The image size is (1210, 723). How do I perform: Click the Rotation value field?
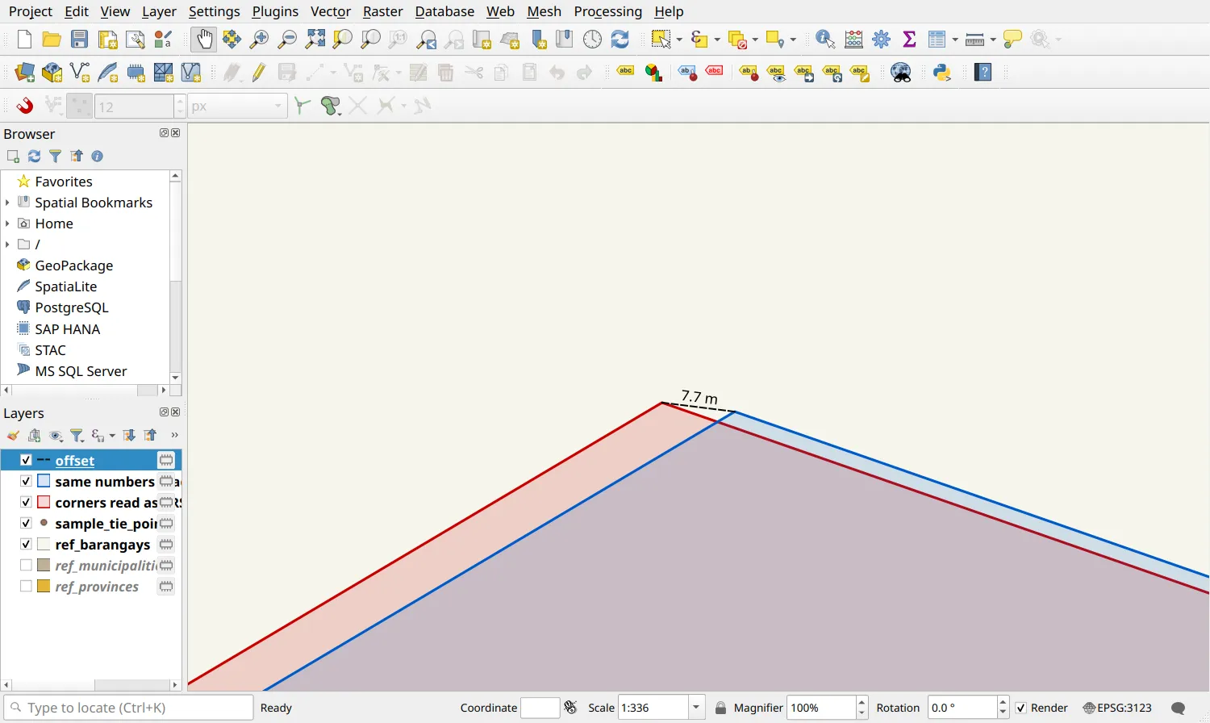click(962, 708)
